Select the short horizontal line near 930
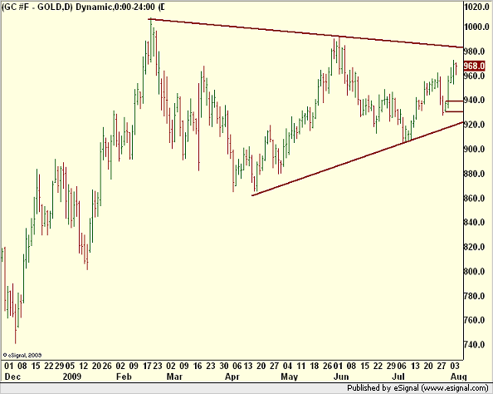The width and height of the screenshot is (493, 394). click(x=454, y=111)
